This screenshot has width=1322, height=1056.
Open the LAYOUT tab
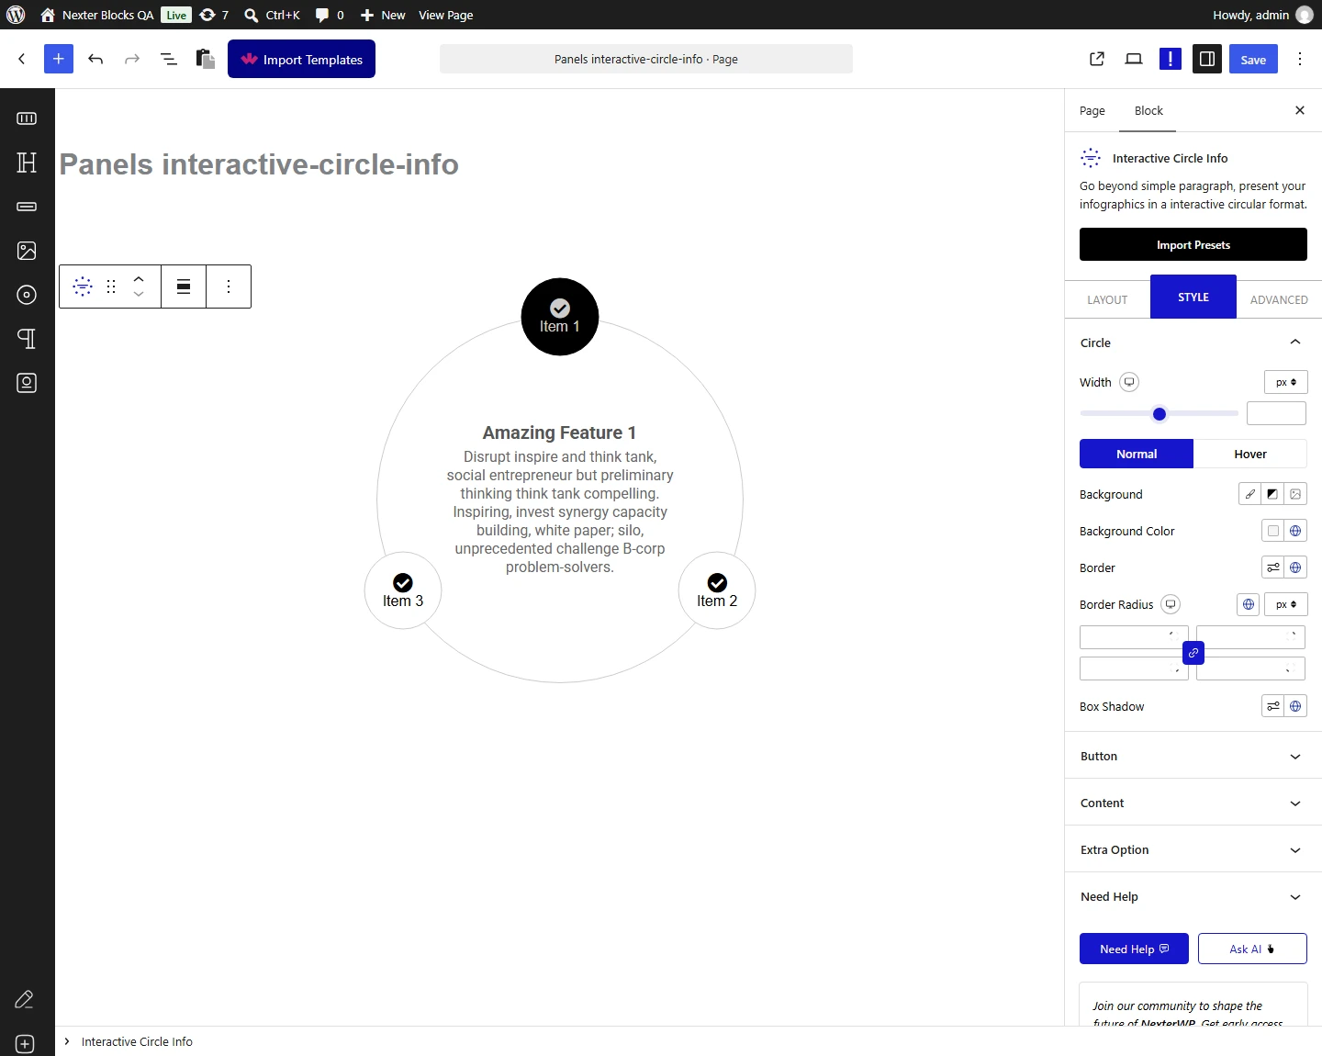(x=1107, y=299)
